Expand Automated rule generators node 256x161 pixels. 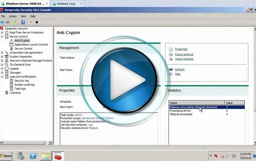(x=2, y=53)
